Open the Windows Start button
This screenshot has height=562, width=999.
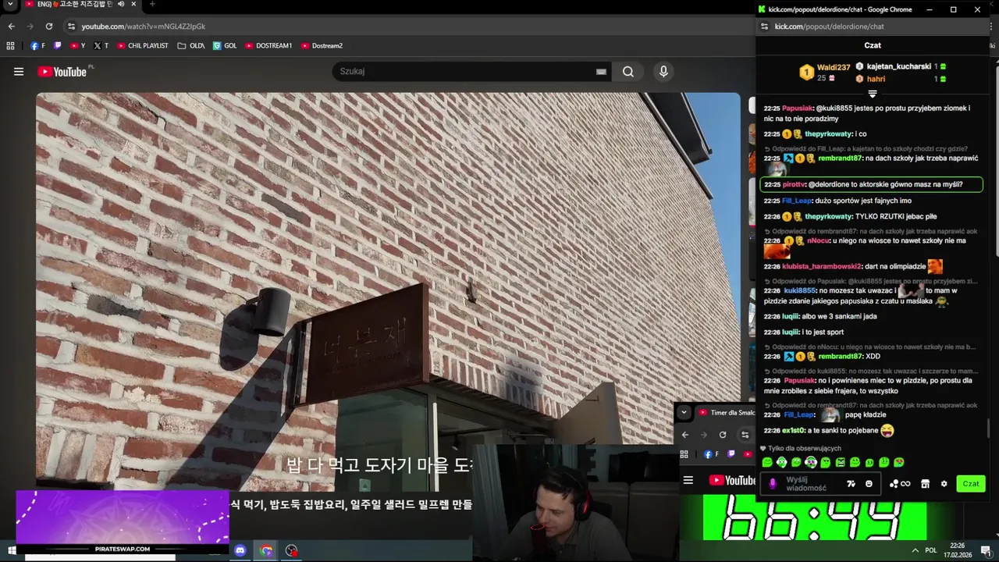12,551
